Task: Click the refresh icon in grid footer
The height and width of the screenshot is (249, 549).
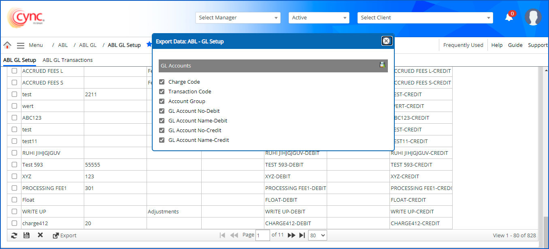Action: (14, 235)
